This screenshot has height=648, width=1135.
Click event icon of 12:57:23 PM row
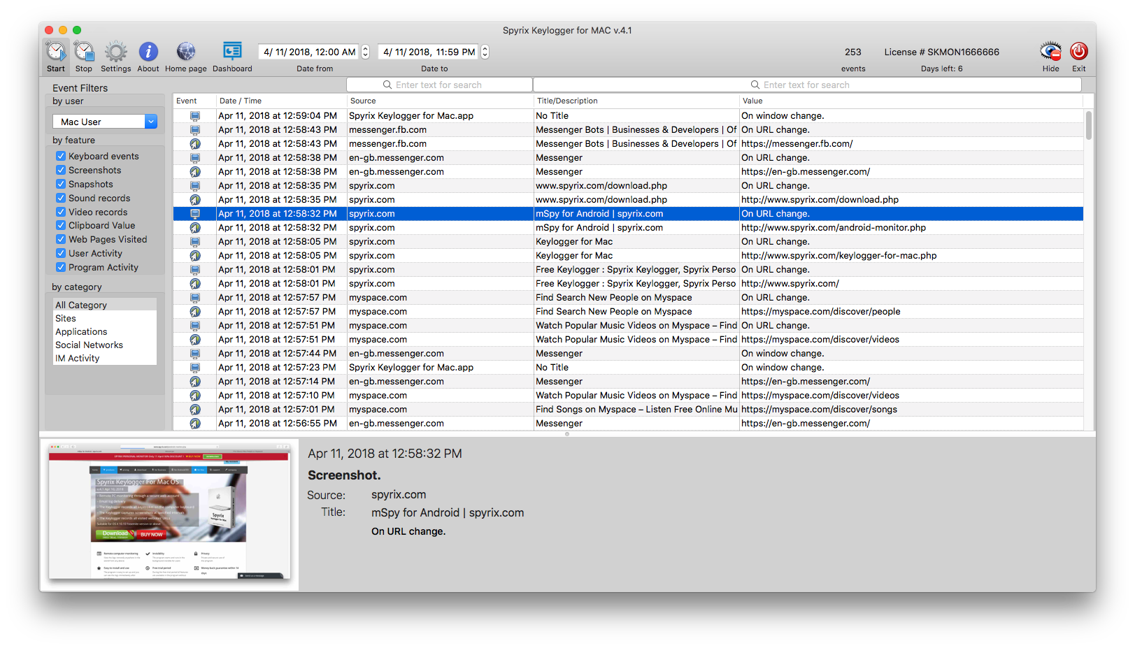point(195,368)
